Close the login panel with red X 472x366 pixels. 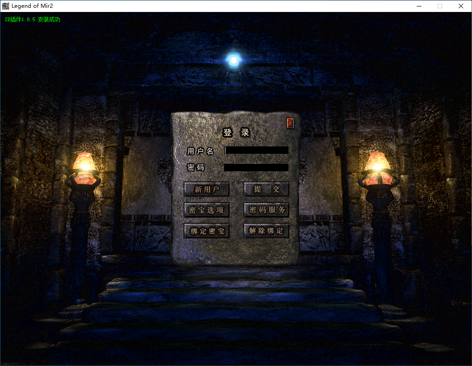[x=290, y=123]
